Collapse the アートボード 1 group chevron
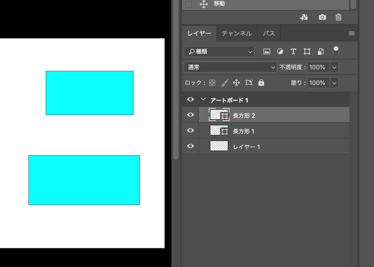This screenshot has height=267, width=374. coord(203,99)
